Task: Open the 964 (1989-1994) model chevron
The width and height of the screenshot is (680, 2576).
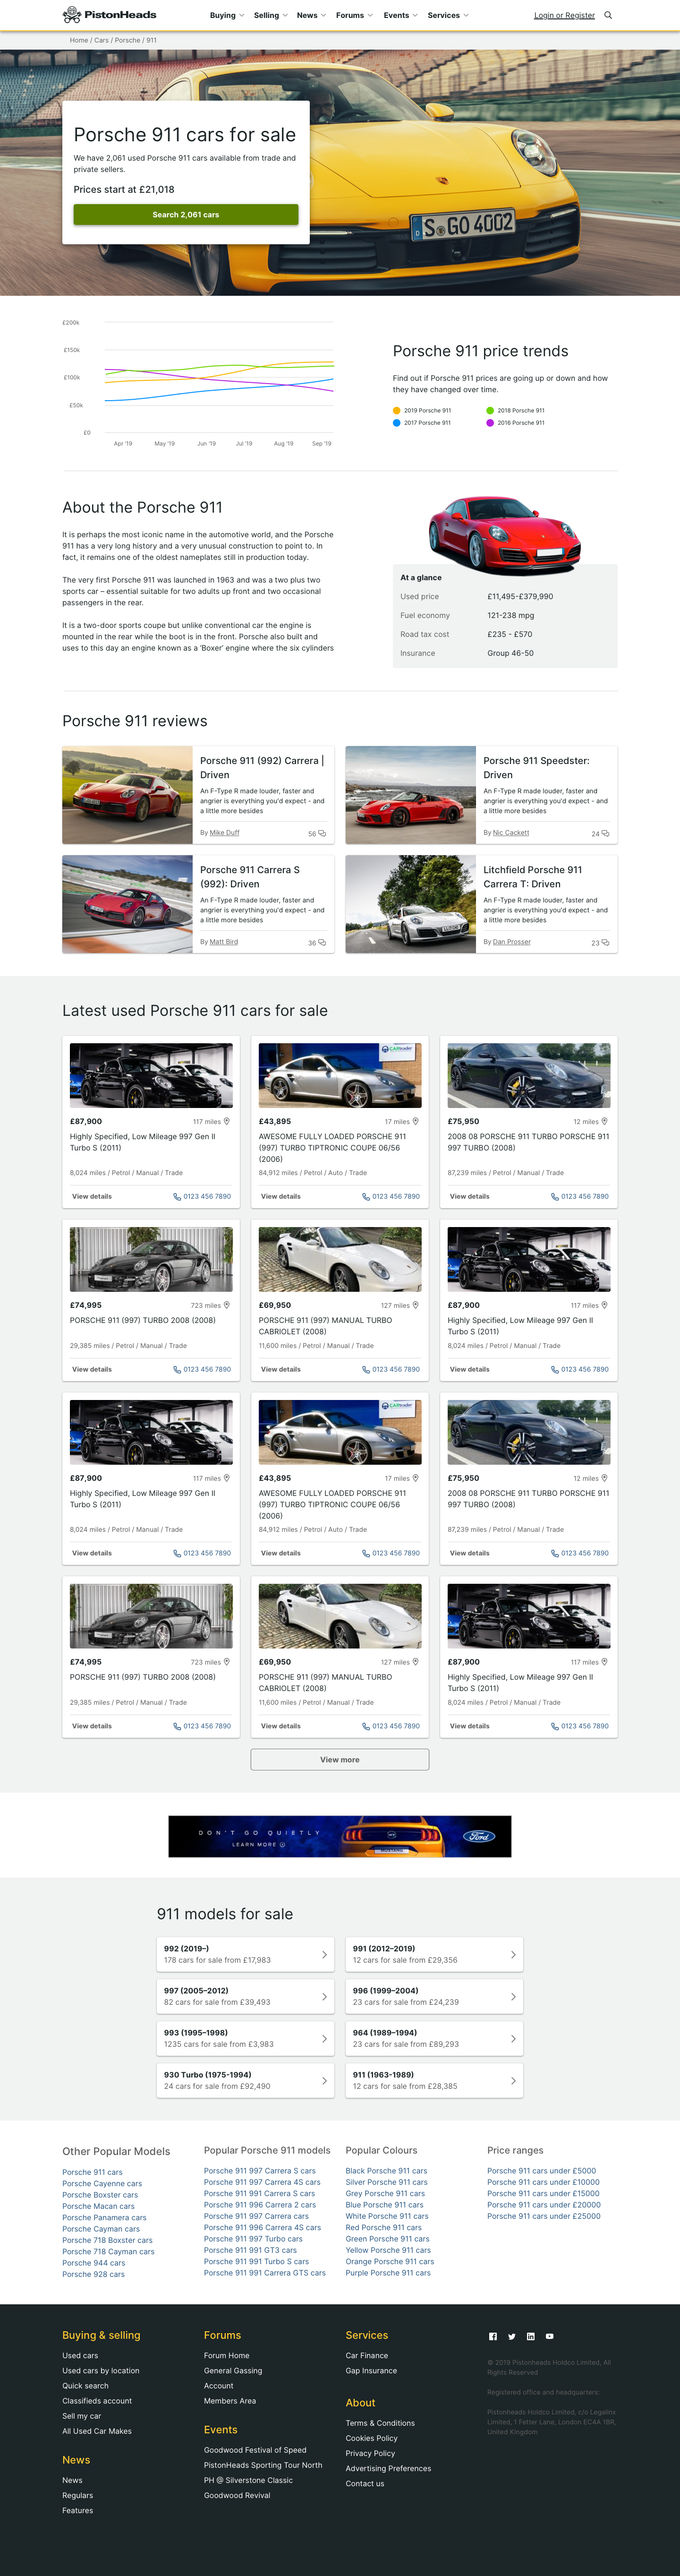Action: (x=513, y=2038)
